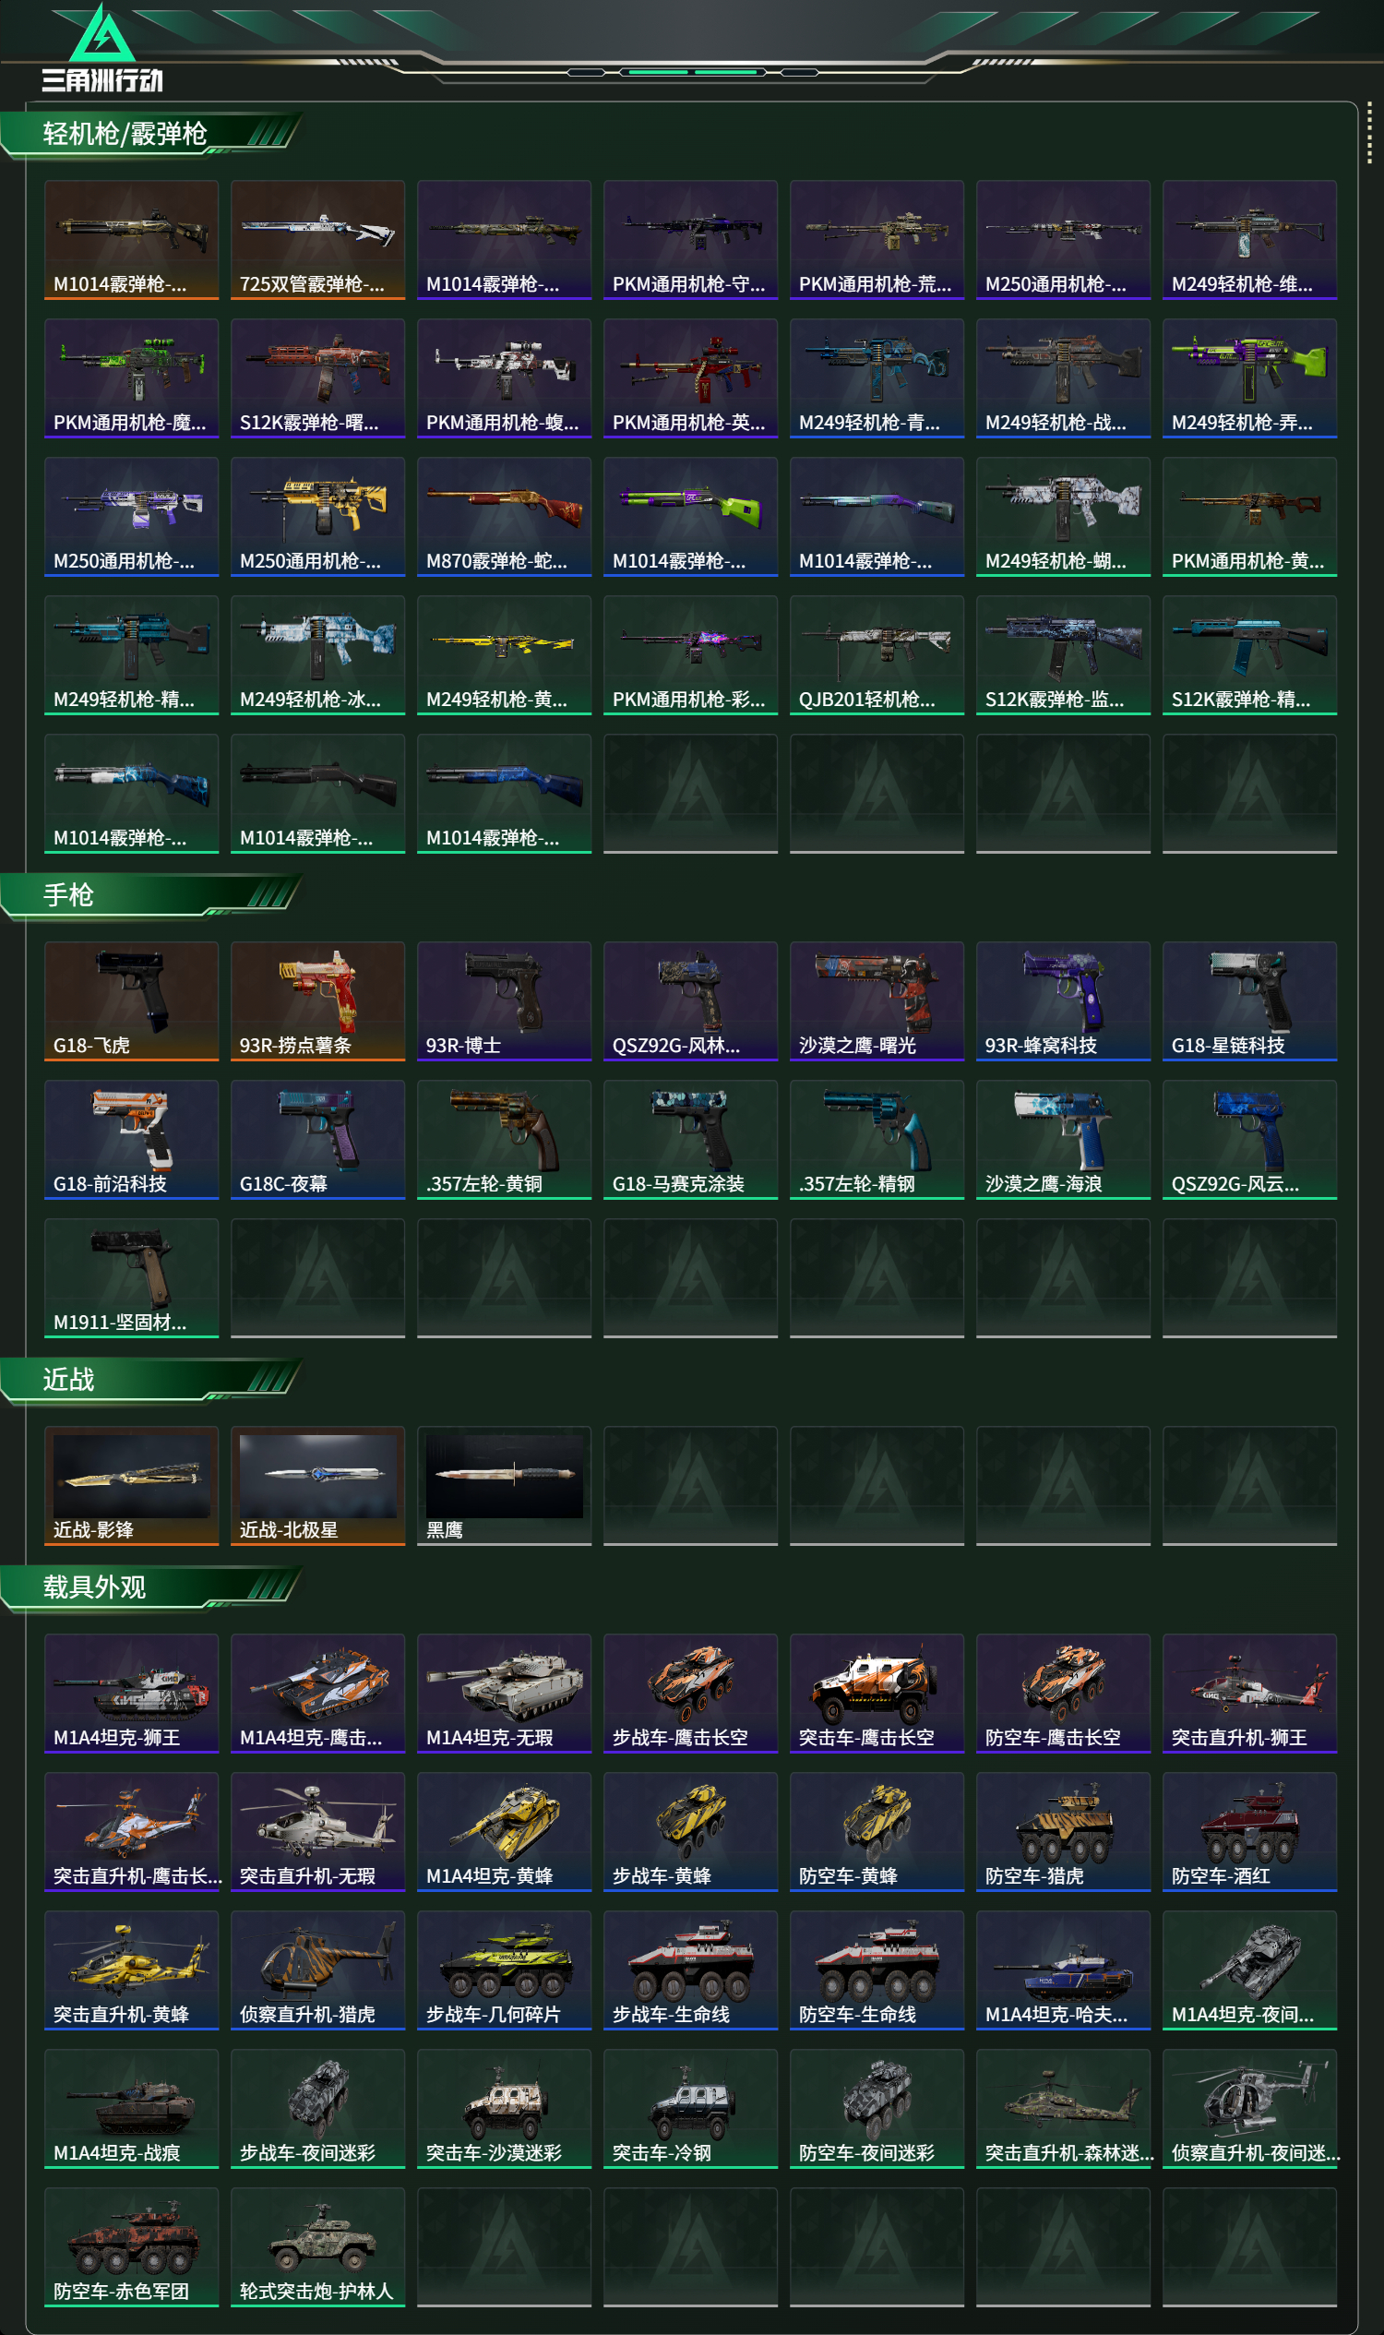Screen dimensions: 1384x2335
Task: Click the dotted scrollbar at right edge
Action: coord(1369,133)
